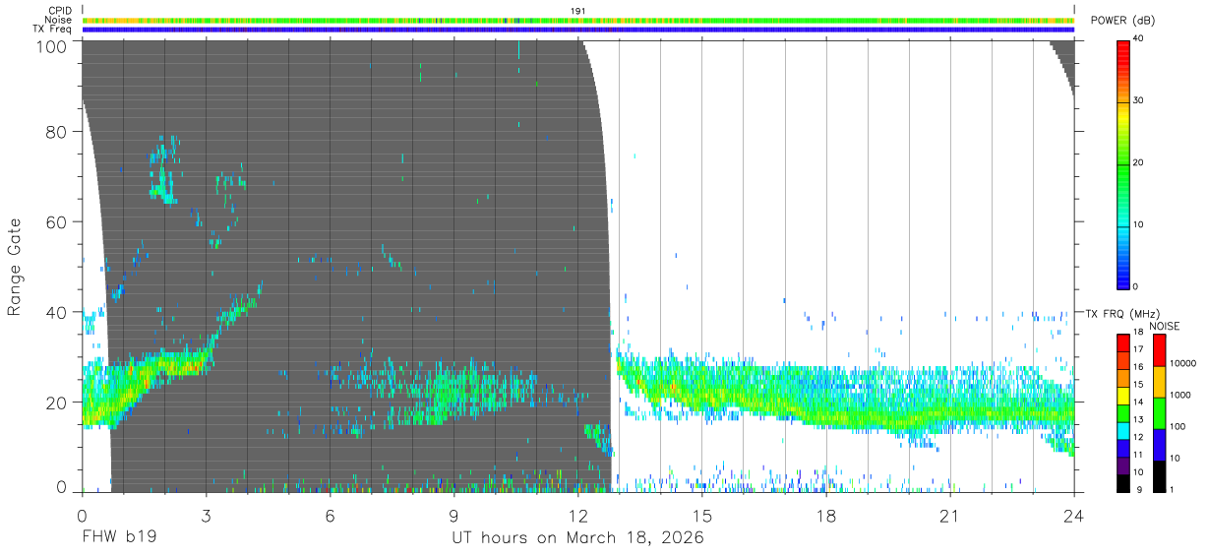Screen dimensions: 1208x558
Task: Click the CPID value 191
Action: [x=578, y=11]
